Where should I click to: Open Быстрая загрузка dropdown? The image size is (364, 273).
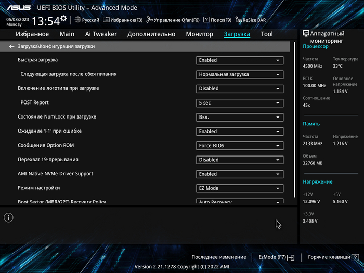click(239, 60)
